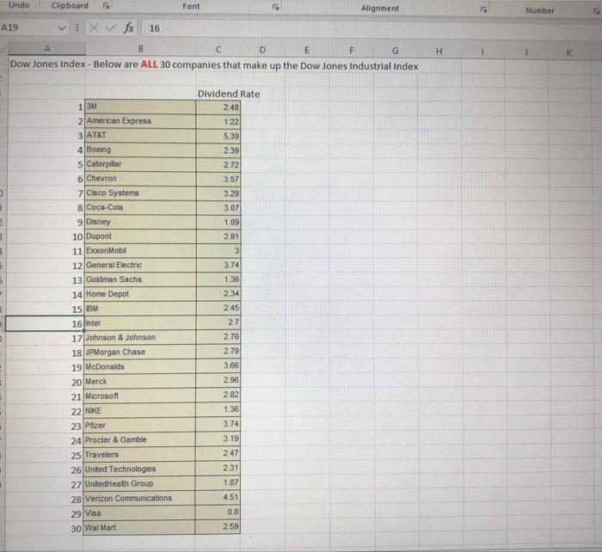Image resolution: width=602 pixels, height=552 pixels.
Task: Select ExxonMobil dividend rate 3
Action: pyautogui.click(x=218, y=251)
